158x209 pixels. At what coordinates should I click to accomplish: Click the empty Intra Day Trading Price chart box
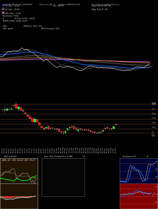coord(63,177)
